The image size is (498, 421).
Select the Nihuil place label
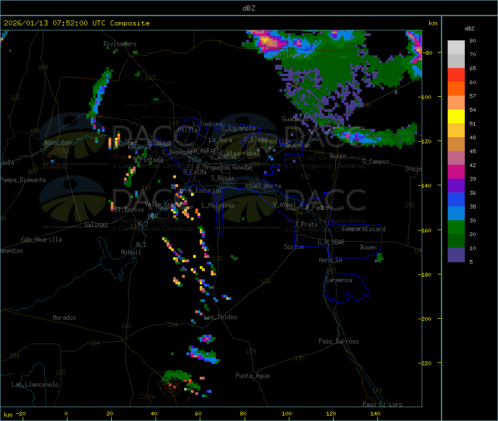131,252
